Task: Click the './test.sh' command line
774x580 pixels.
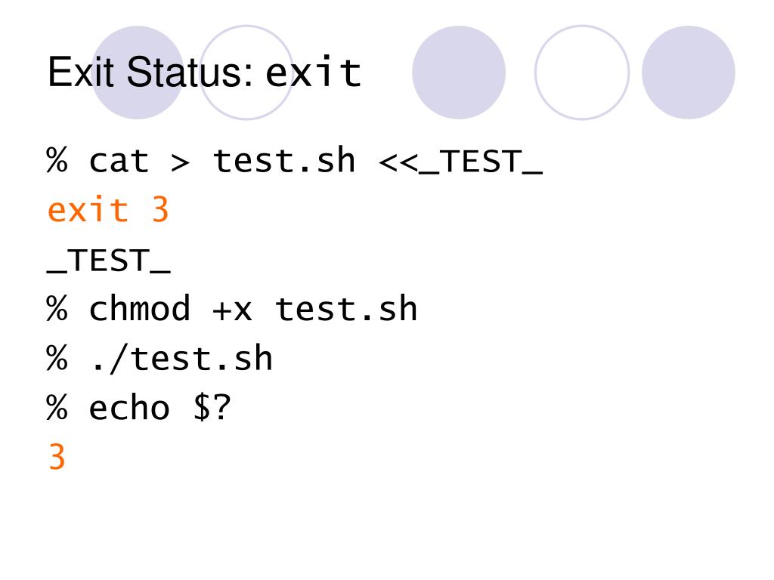Action: pyautogui.click(x=159, y=358)
